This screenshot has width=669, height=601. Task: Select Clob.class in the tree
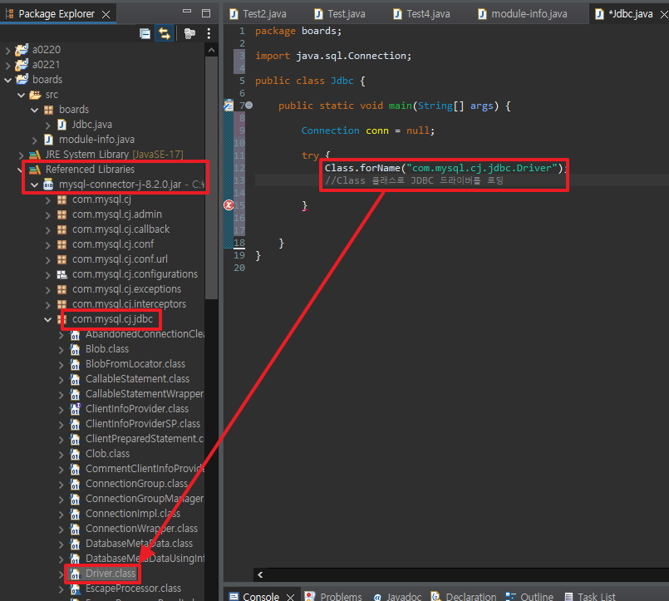click(x=107, y=454)
